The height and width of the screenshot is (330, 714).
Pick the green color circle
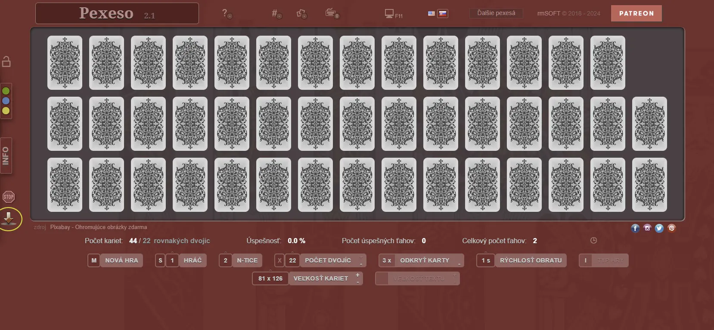tap(6, 91)
